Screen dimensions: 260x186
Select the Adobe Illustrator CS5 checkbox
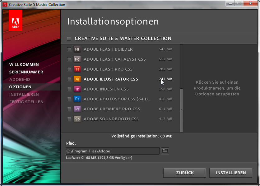(x=69, y=79)
